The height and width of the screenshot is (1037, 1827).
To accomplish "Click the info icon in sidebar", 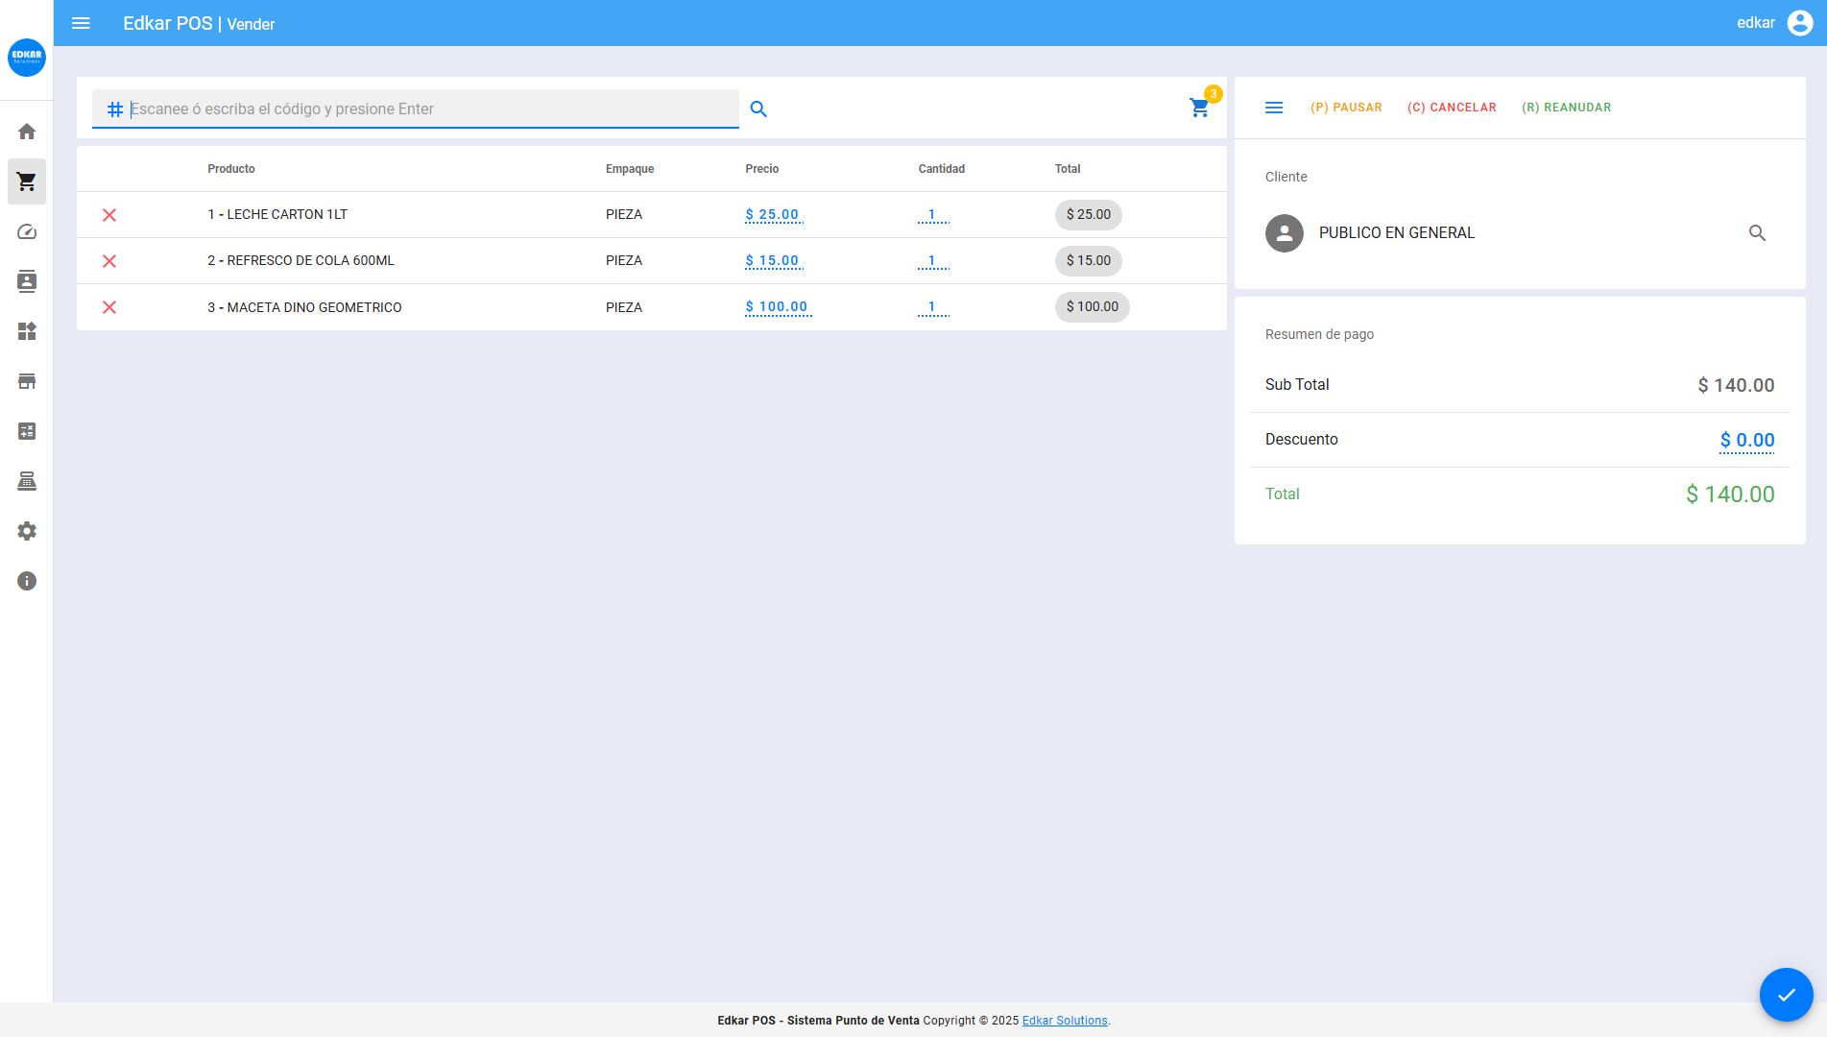I will (x=27, y=581).
